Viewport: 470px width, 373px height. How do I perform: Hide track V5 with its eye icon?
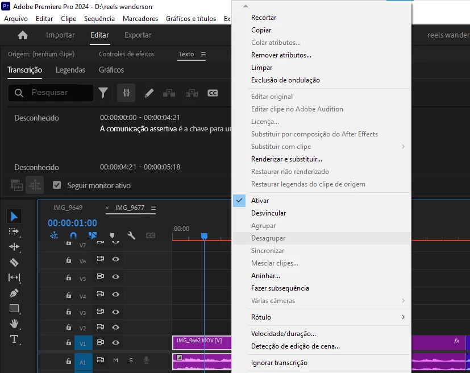(x=116, y=277)
